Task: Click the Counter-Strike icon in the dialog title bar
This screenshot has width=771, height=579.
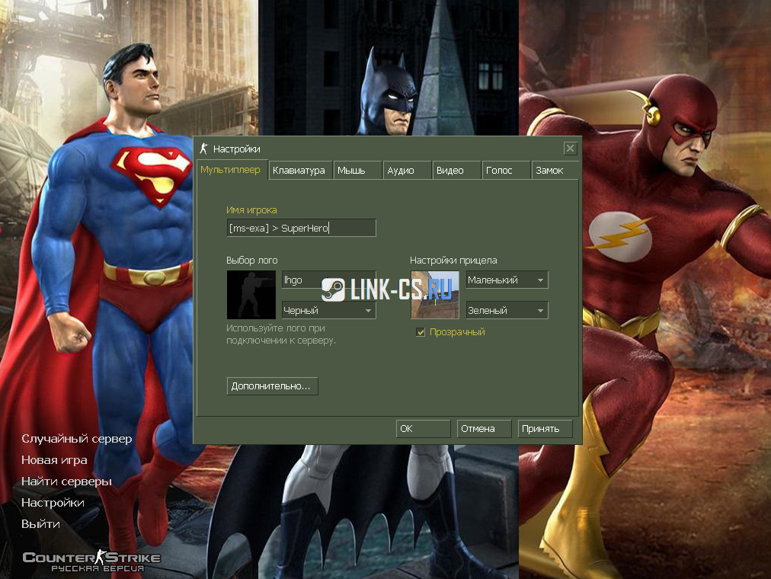Action: click(203, 149)
